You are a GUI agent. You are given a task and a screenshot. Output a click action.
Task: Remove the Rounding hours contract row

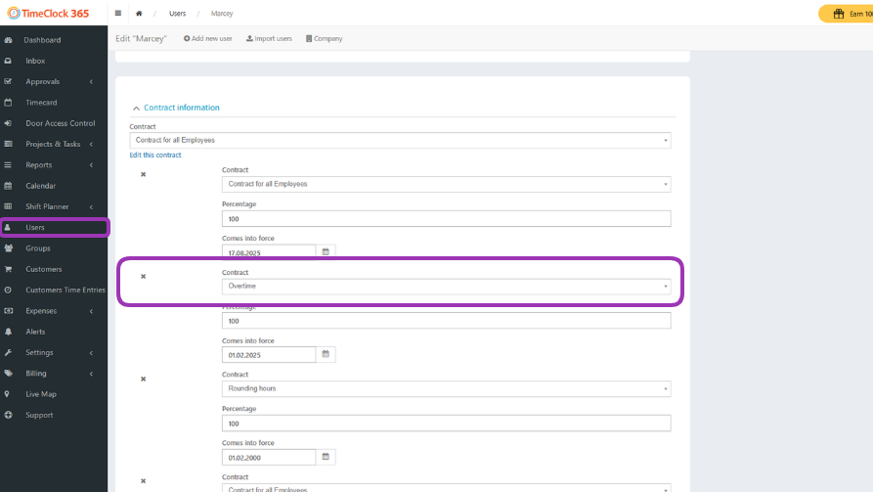144,379
